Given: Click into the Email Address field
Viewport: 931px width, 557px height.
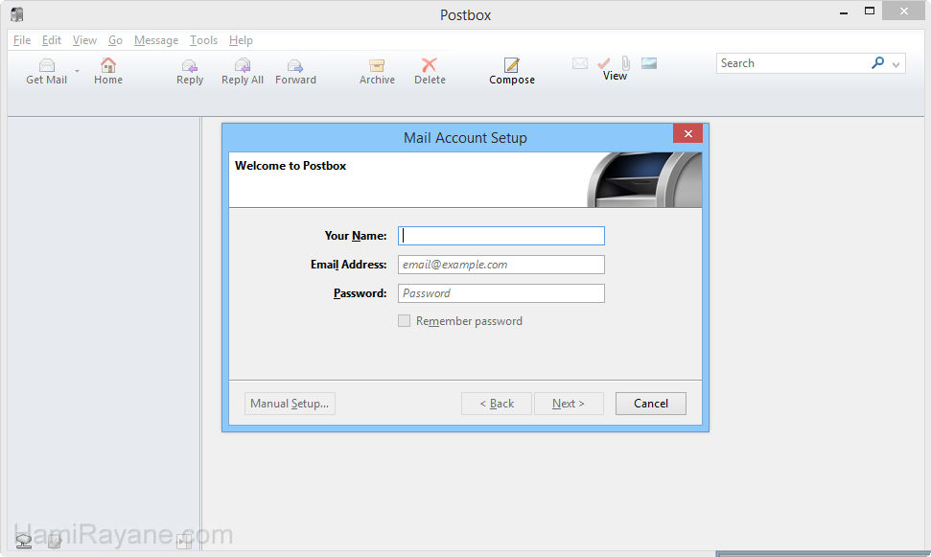Looking at the screenshot, I should point(501,265).
